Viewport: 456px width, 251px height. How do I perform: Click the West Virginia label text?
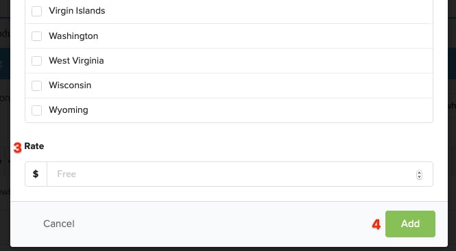(76, 61)
